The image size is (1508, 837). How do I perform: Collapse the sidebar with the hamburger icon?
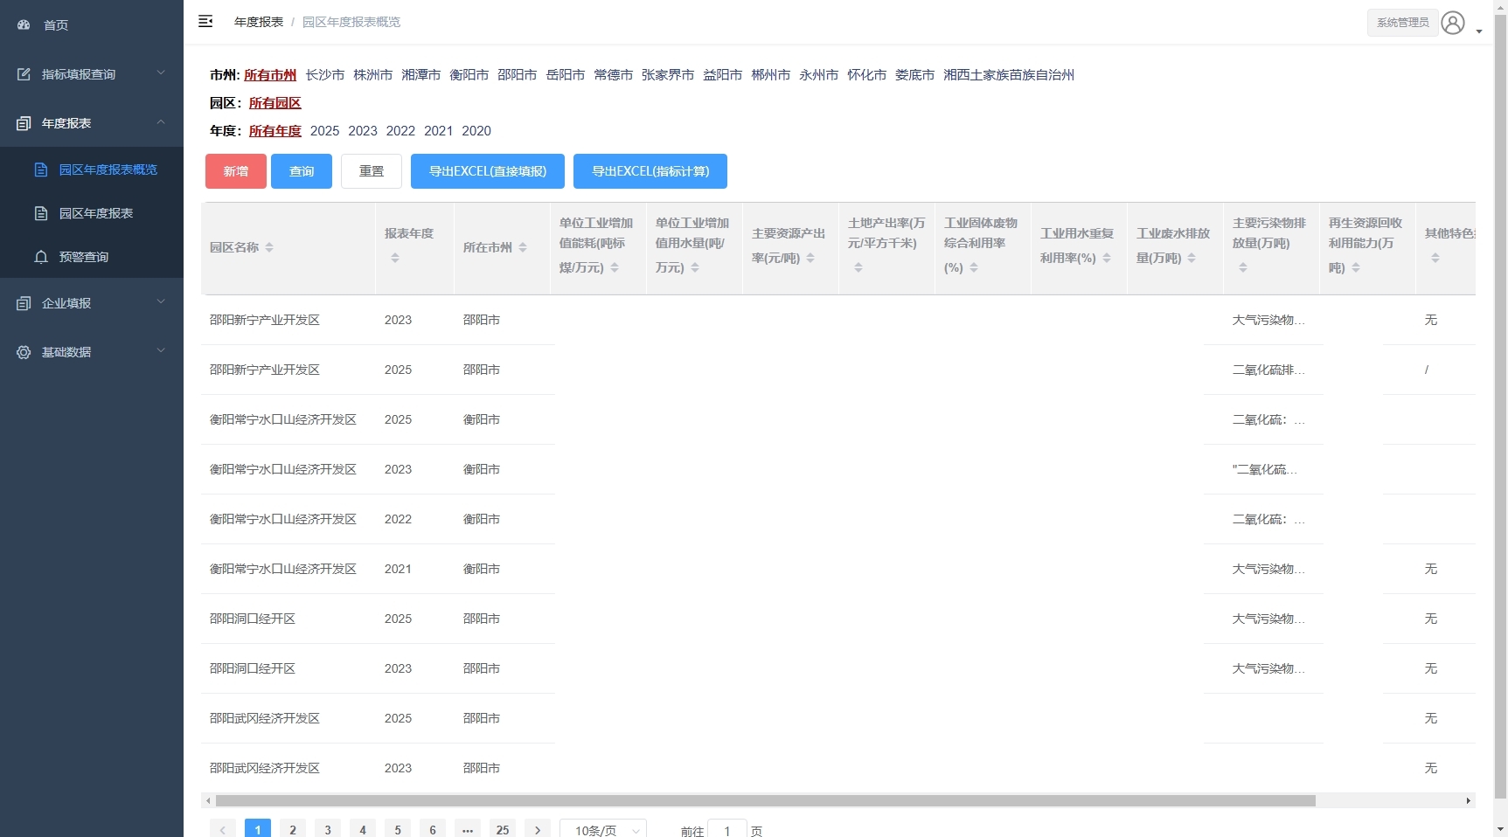[x=205, y=21]
